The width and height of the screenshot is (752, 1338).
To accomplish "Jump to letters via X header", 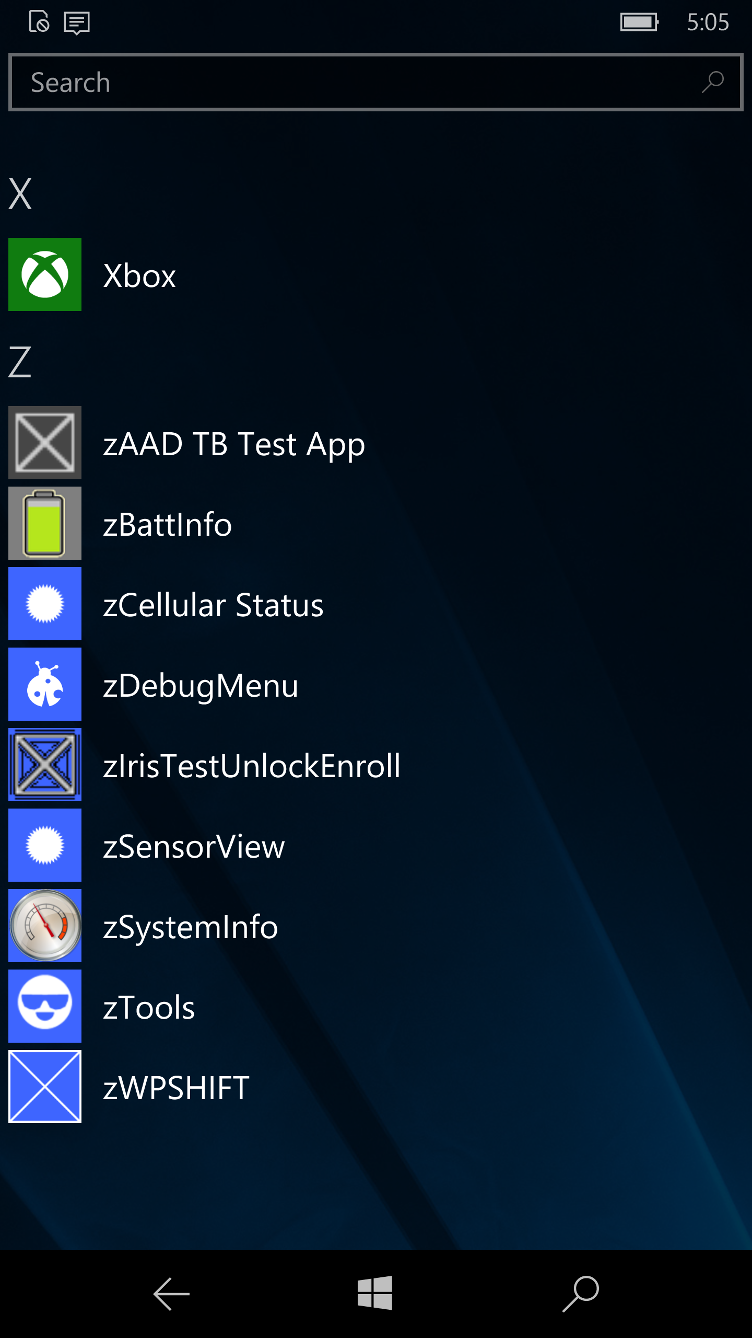I will (20, 194).
